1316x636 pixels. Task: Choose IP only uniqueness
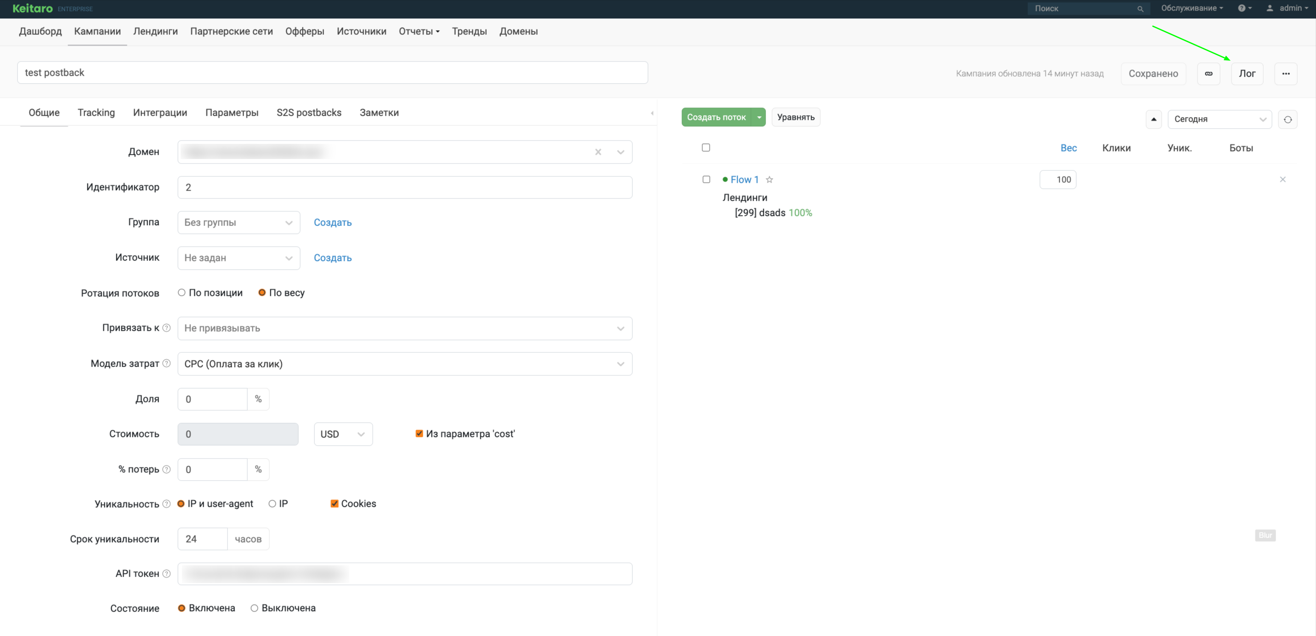pos(272,504)
